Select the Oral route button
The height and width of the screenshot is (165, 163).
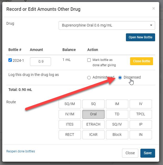coord(93,114)
